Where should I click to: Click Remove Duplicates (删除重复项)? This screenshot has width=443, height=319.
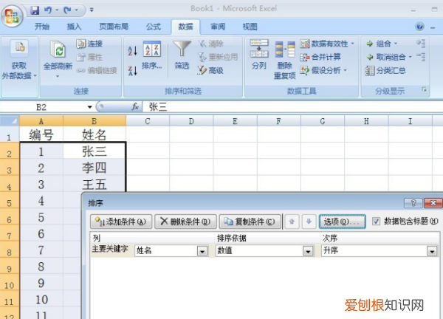click(284, 60)
